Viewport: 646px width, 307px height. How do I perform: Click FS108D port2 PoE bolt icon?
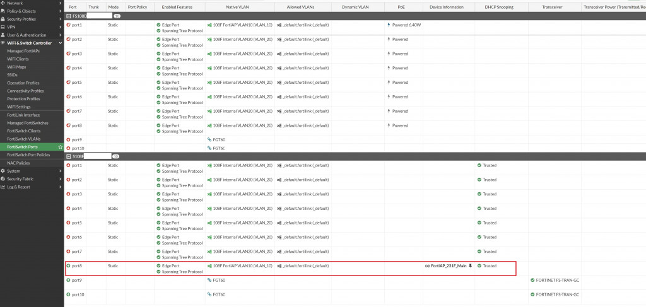pos(389,39)
